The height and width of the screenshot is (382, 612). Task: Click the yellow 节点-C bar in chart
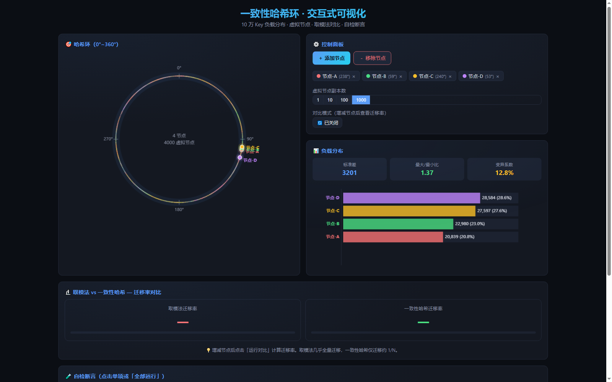pos(409,211)
